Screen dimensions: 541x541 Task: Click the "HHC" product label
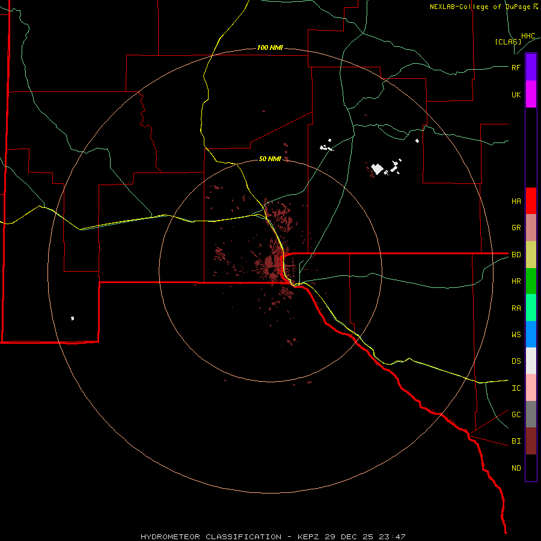coord(528,36)
